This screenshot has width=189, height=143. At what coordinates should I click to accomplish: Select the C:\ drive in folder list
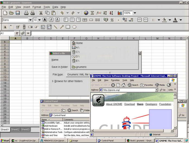tap(77, 52)
